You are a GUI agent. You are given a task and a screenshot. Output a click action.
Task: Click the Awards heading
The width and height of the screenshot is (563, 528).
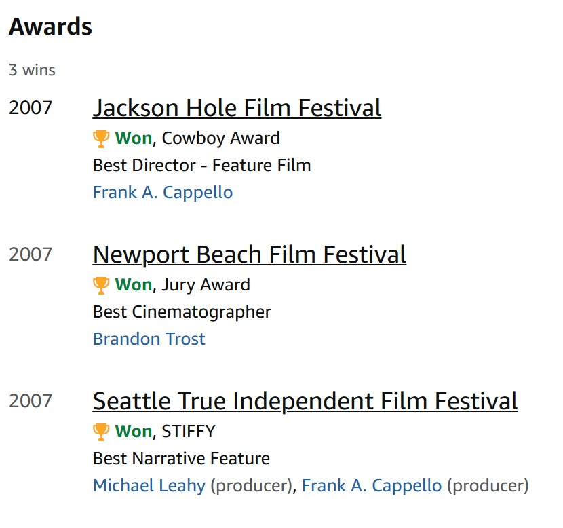click(50, 27)
